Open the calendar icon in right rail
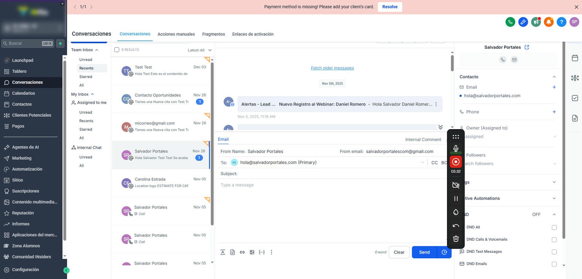 coord(575,58)
